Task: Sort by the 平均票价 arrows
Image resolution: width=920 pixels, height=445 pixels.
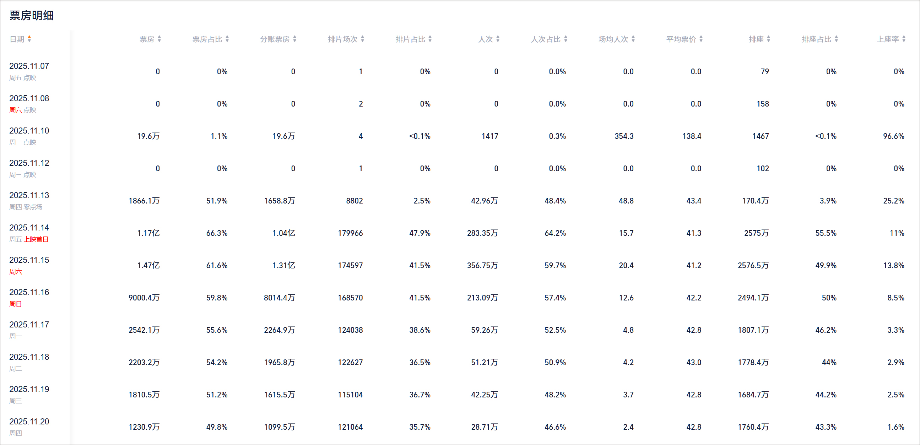Action: tap(701, 39)
